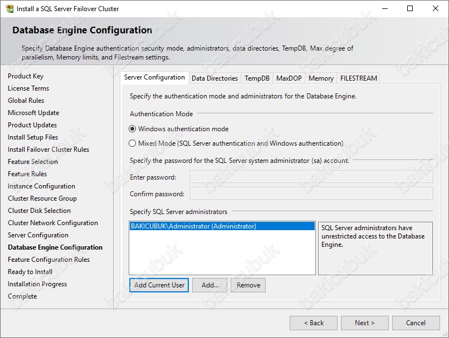Click Product Updates in the setup steps

(32, 125)
